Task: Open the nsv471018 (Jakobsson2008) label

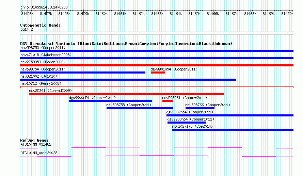Action: pyautogui.click(x=46, y=55)
